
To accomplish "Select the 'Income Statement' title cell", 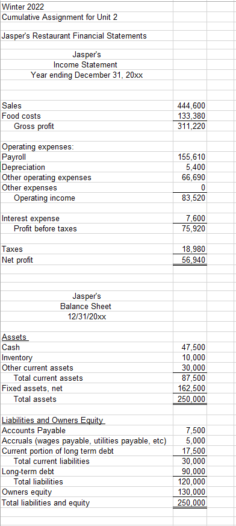I will pos(87,64).
